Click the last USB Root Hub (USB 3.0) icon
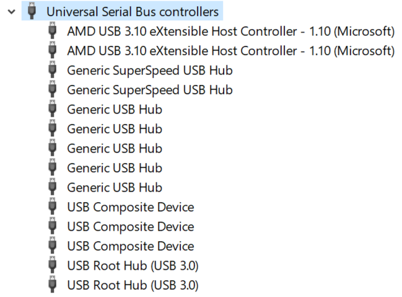 pos(53,285)
